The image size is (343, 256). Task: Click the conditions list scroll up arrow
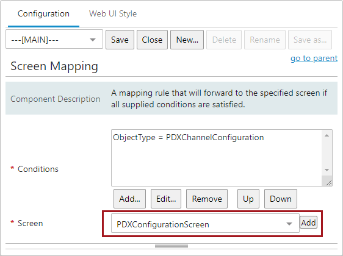pyautogui.click(x=327, y=136)
